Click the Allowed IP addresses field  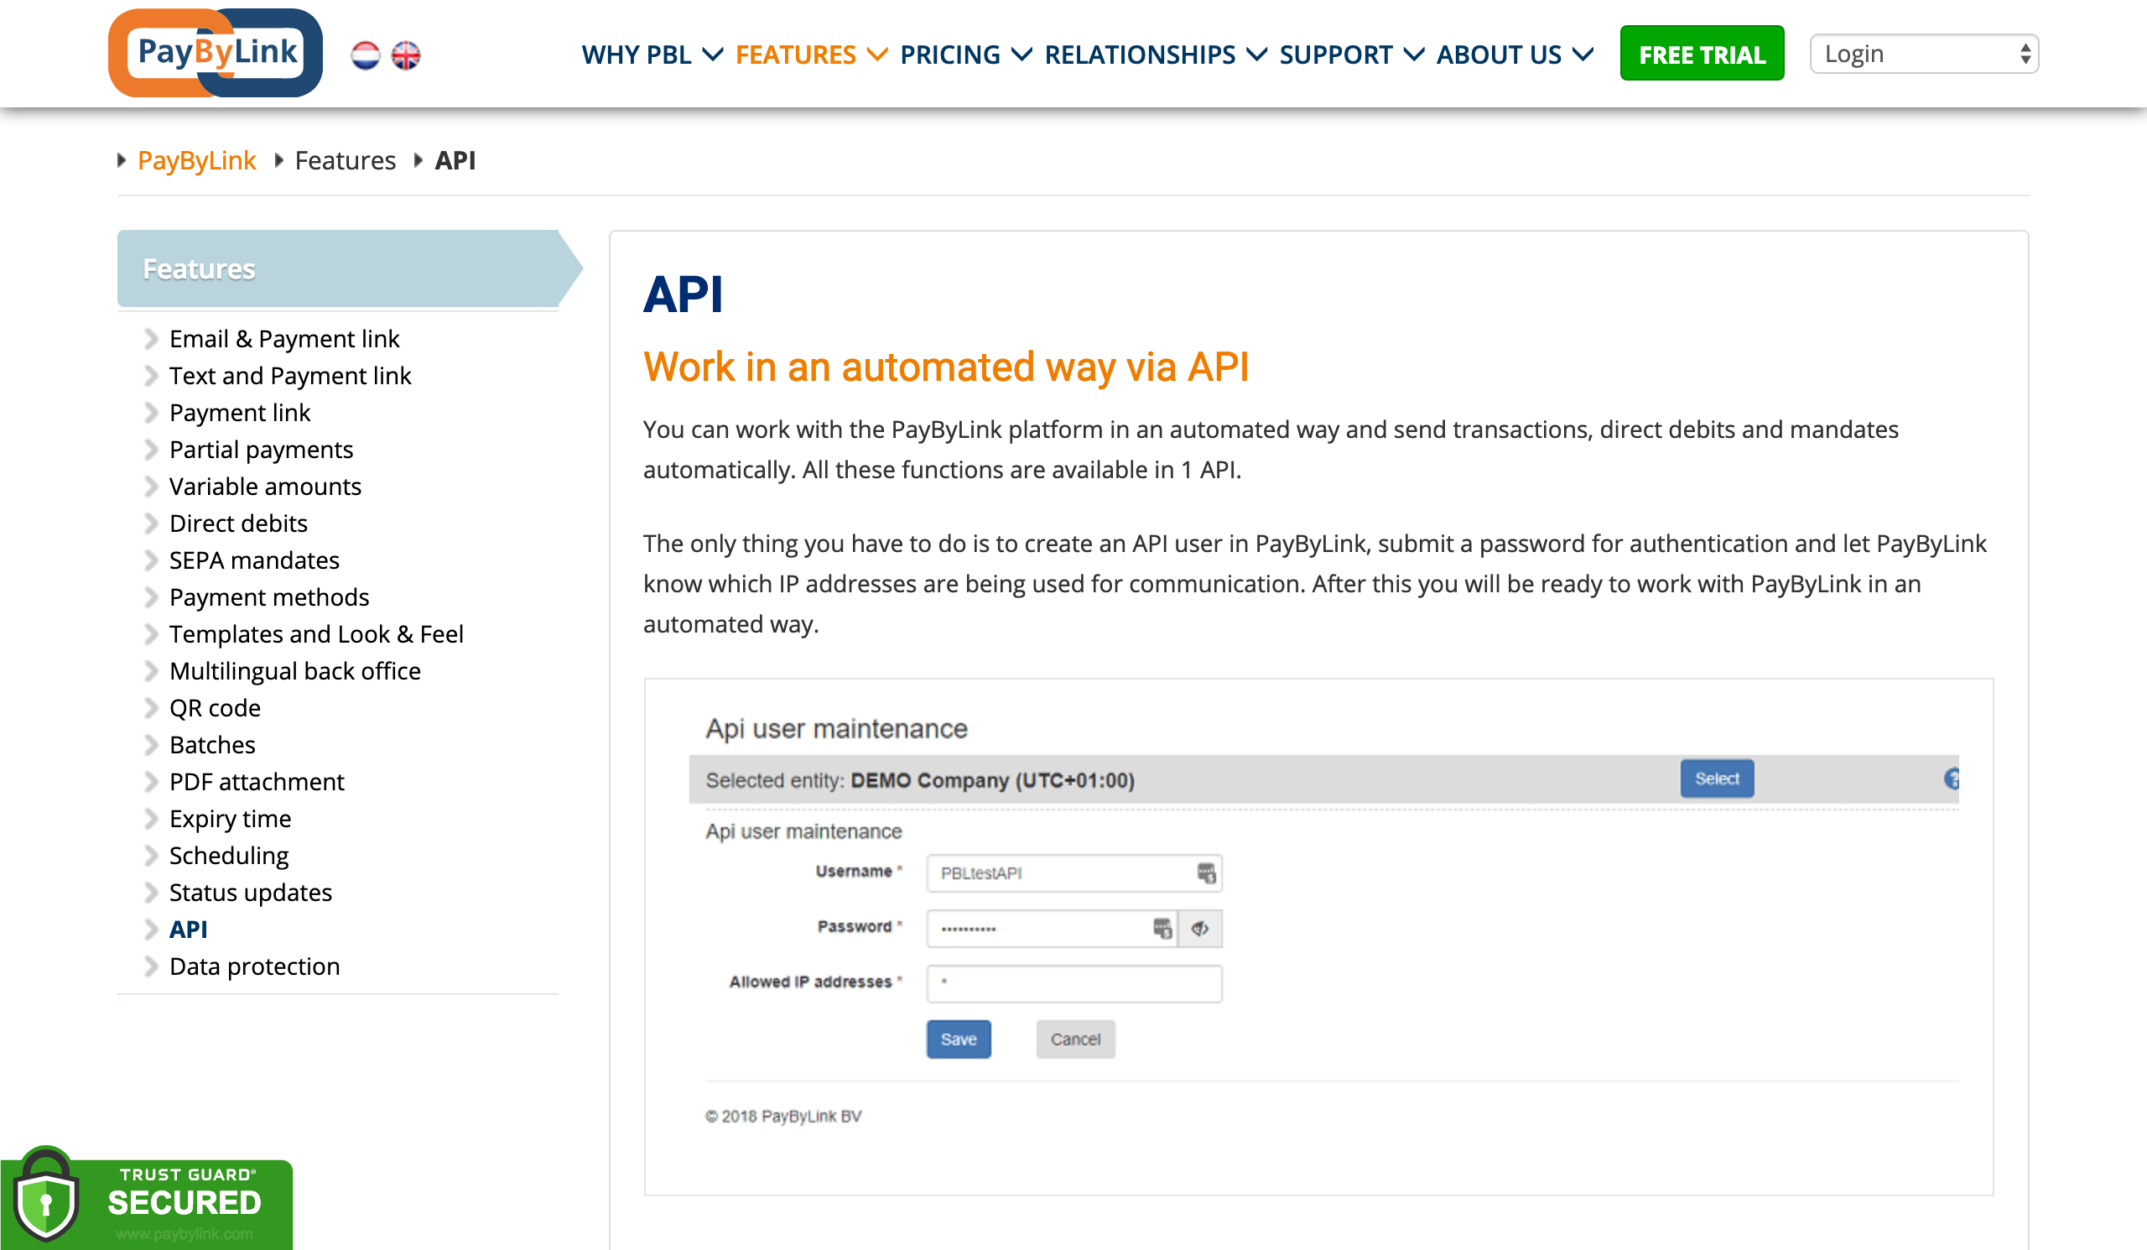1073,983
